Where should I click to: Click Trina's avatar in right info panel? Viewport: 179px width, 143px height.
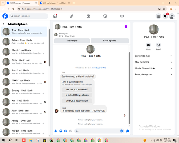tap(154, 29)
